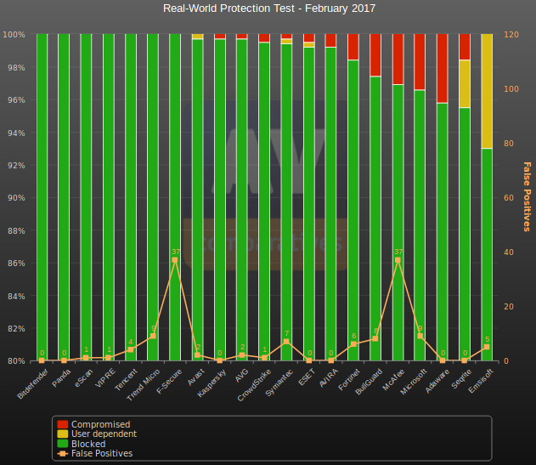Select the VIPRE axis label
This screenshot has height=465, width=536.
(105, 377)
